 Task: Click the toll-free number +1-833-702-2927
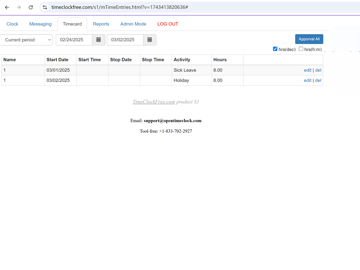point(175,131)
